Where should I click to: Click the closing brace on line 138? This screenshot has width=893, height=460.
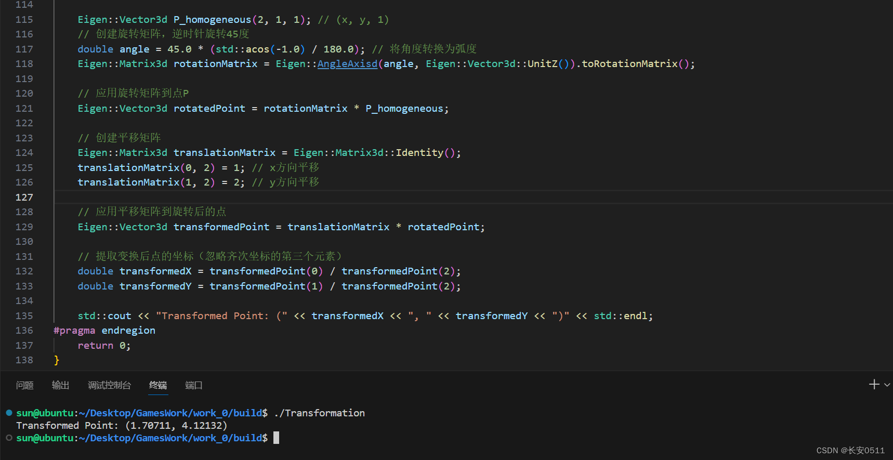click(x=56, y=360)
